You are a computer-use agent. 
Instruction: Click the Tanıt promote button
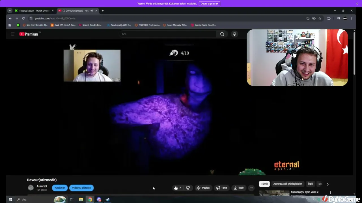221,188
